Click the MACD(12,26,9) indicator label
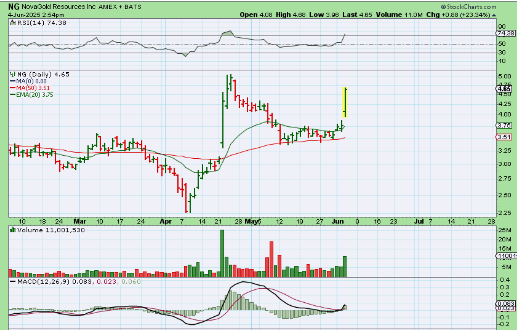 click(43, 282)
